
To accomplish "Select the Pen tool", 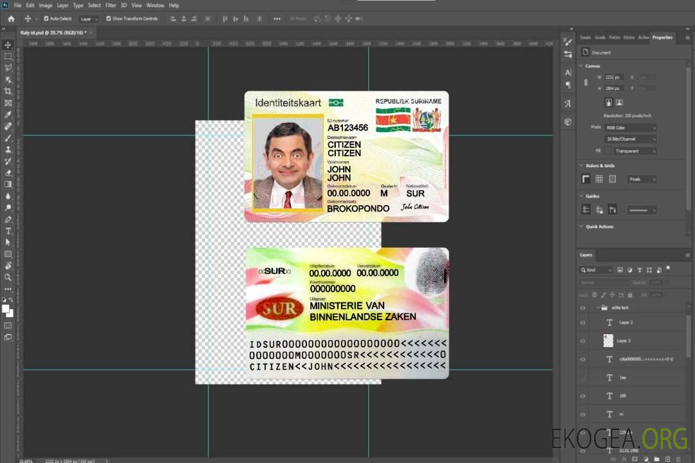I will (8, 219).
